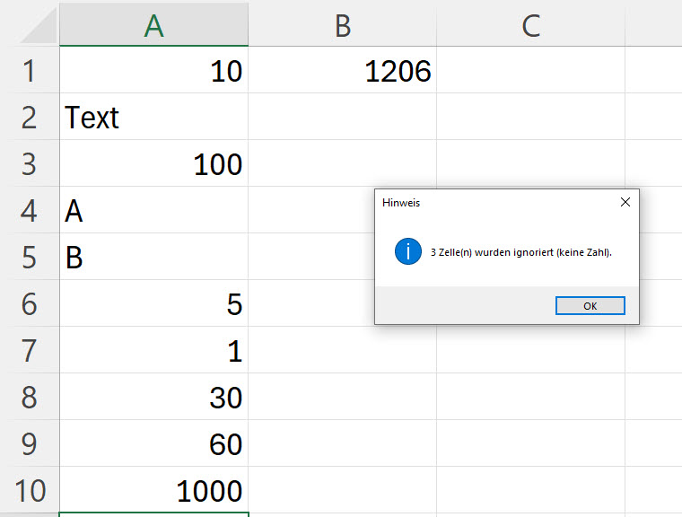The image size is (682, 517).
Task: Click cell A1 with value 10
Action: coord(153,71)
